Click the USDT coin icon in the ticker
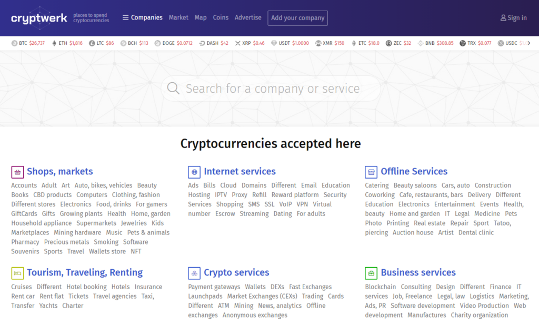 [x=274, y=43]
